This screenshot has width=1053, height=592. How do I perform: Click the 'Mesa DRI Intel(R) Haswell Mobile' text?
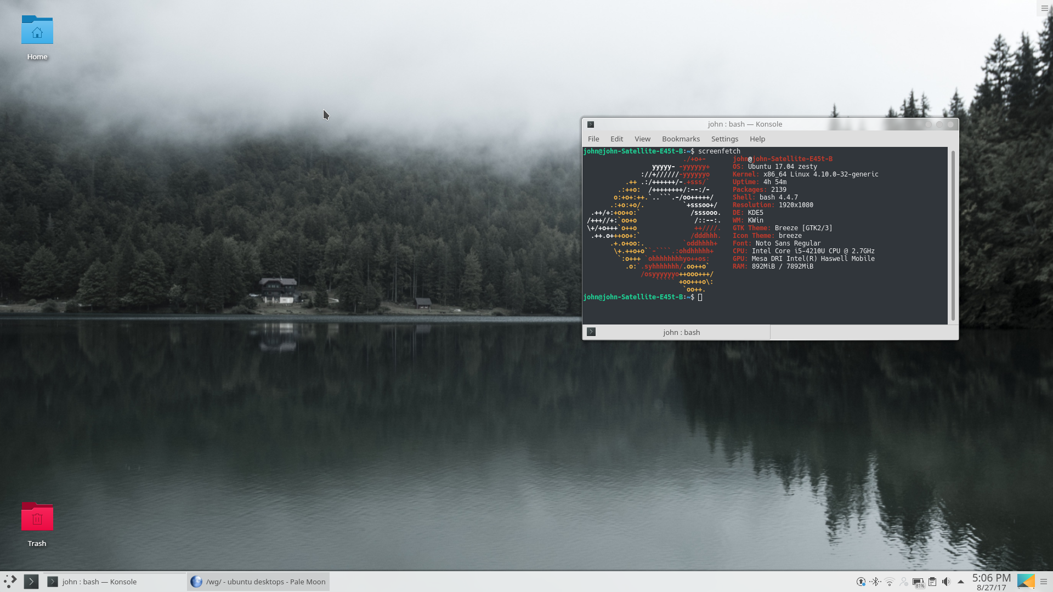tap(813, 259)
